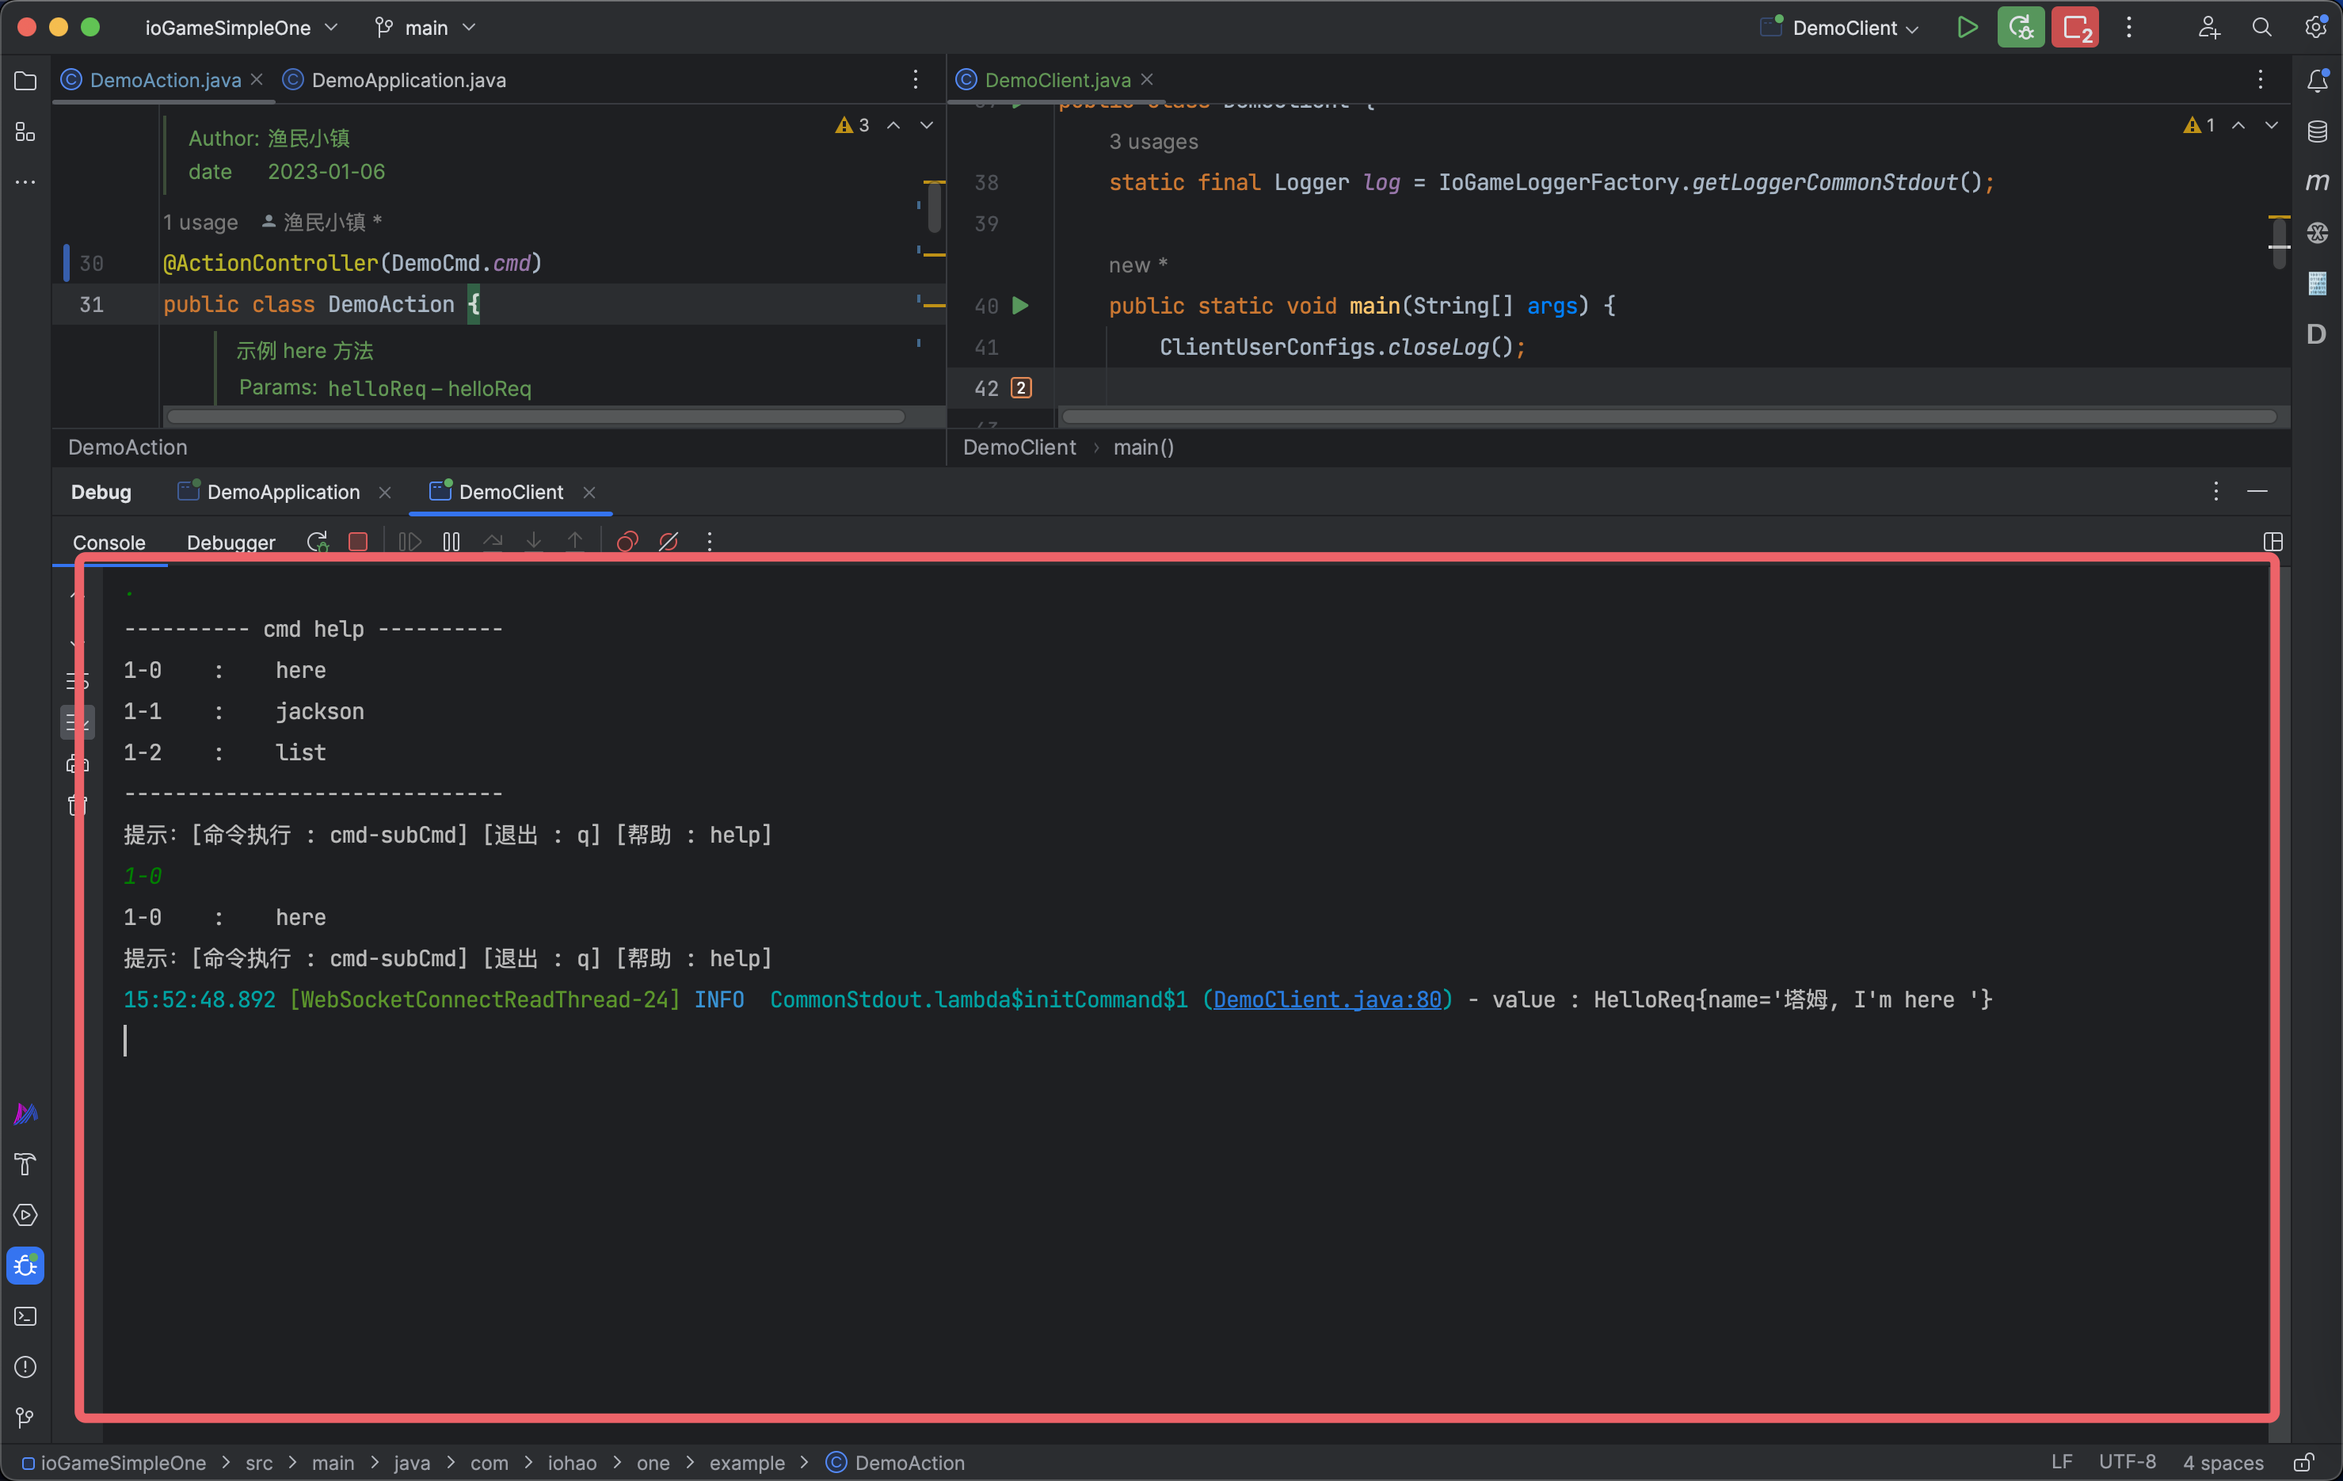Toggle soft-wrap in the console gutter

click(76, 681)
